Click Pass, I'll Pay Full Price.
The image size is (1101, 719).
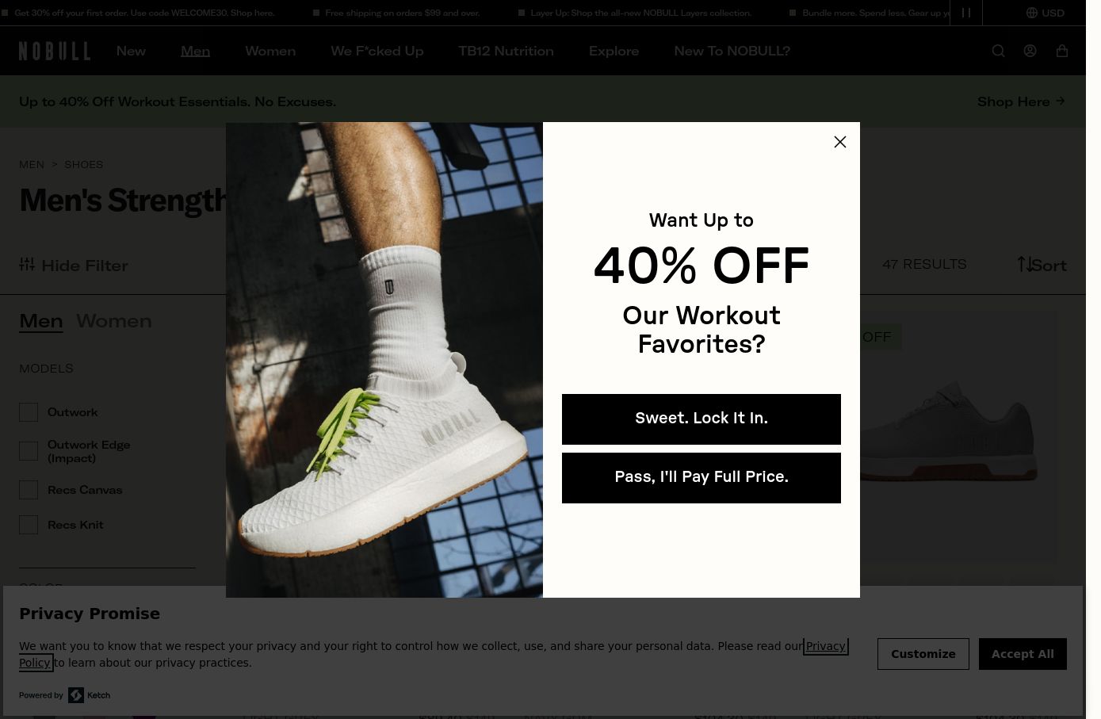702,478
